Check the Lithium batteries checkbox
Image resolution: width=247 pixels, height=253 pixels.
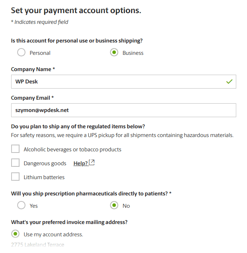(16, 176)
